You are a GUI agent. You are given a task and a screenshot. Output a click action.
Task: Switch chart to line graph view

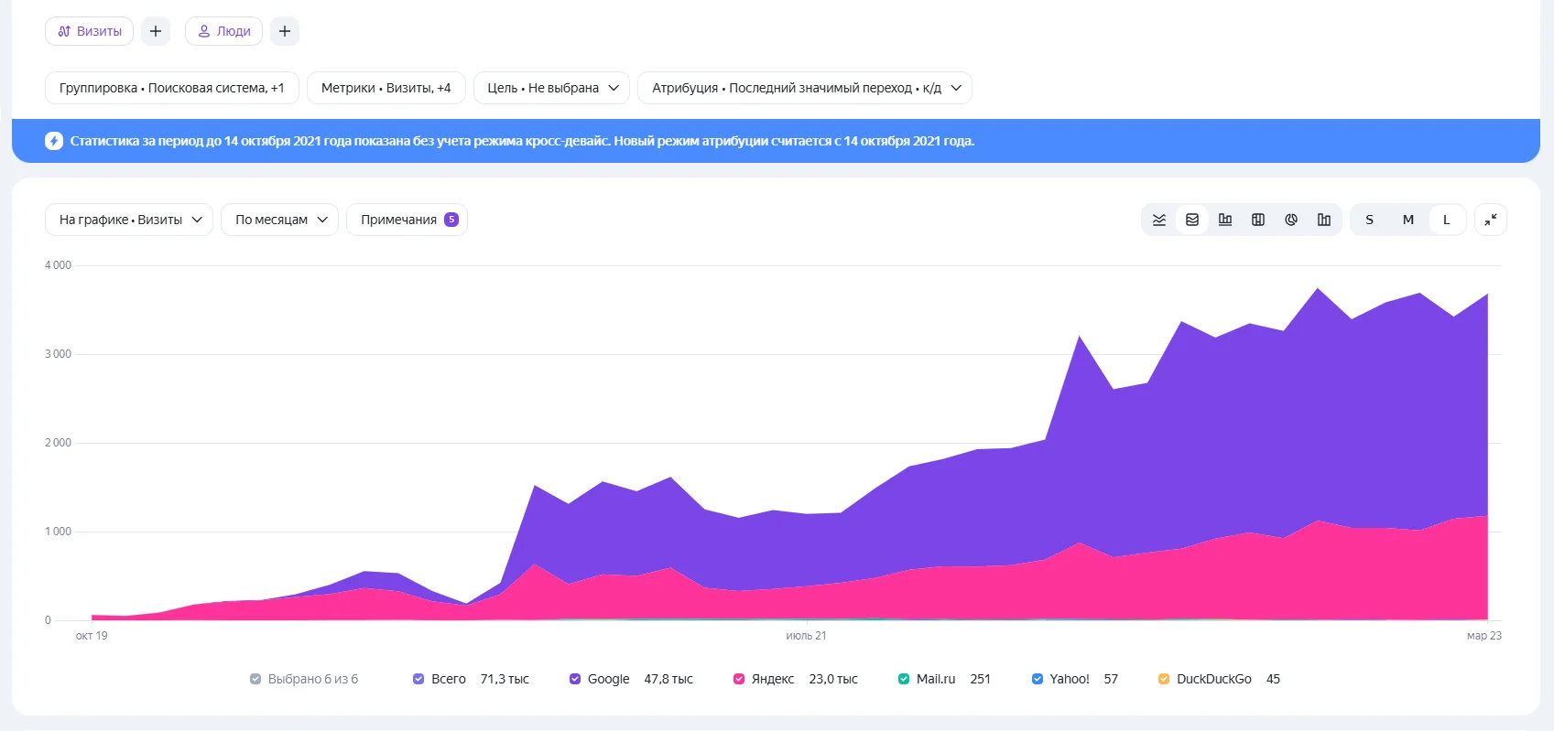[1159, 220]
